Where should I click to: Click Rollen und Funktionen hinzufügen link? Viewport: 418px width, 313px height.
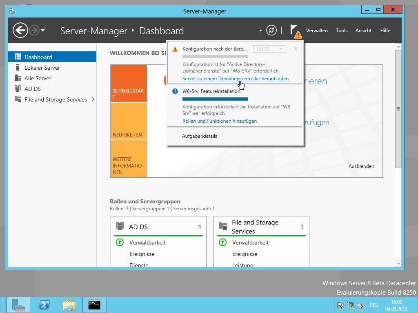pos(220,121)
